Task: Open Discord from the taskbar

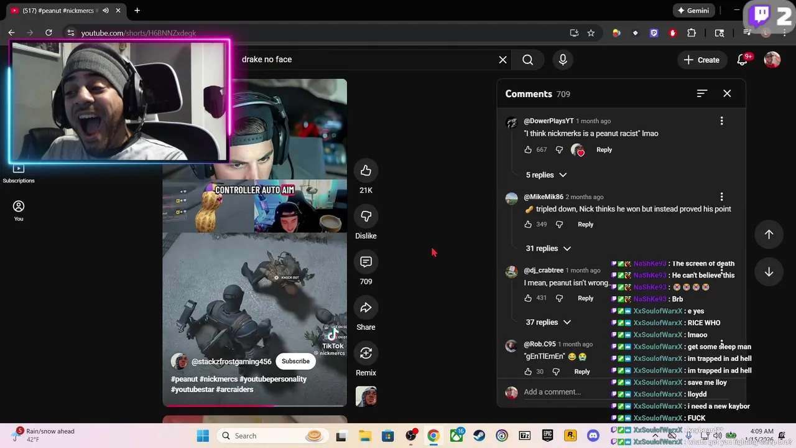Action: pos(593,436)
